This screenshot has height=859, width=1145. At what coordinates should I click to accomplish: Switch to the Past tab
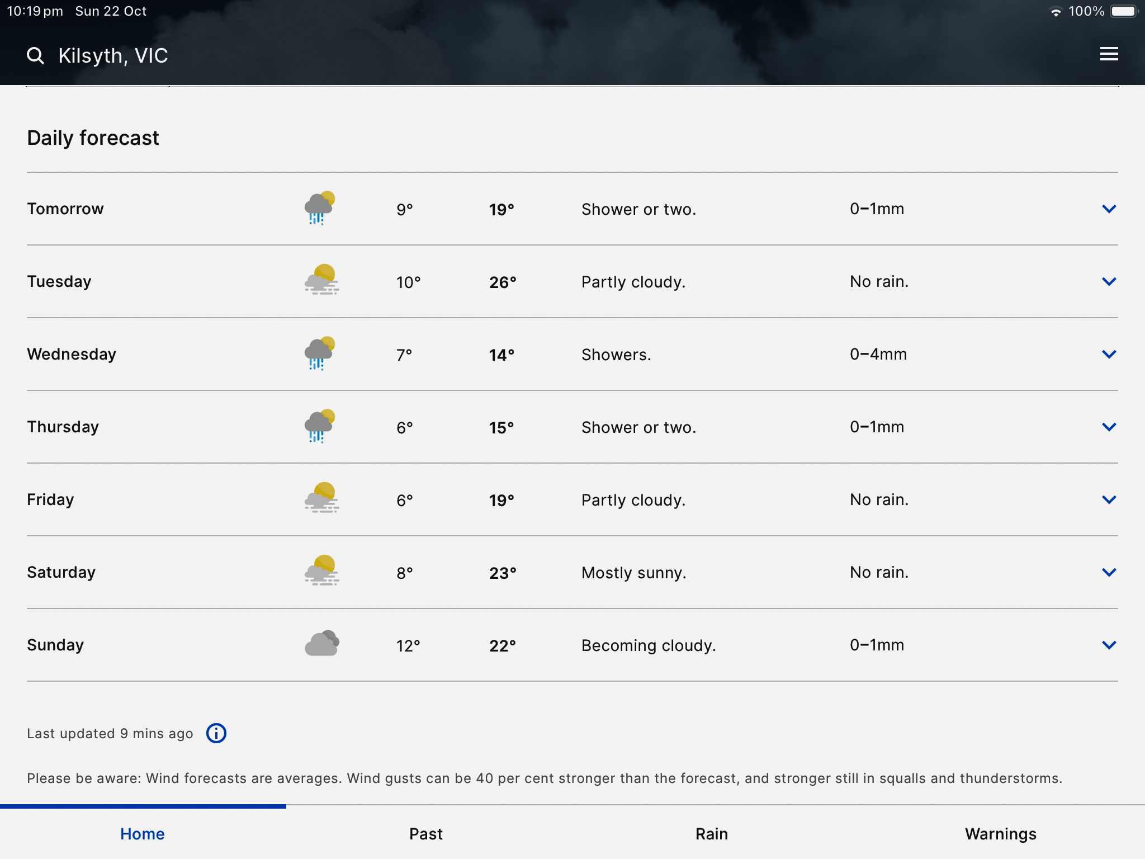coord(426,834)
